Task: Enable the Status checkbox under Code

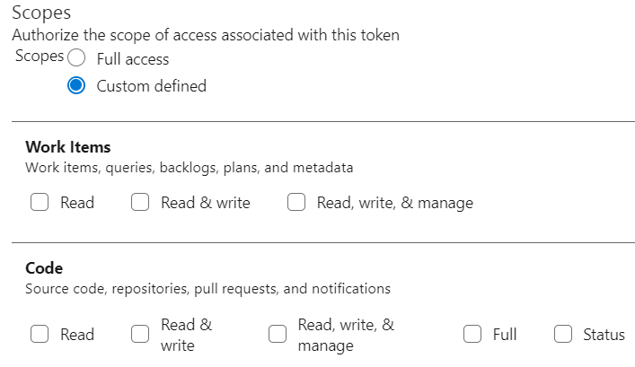Action: (563, 335)
